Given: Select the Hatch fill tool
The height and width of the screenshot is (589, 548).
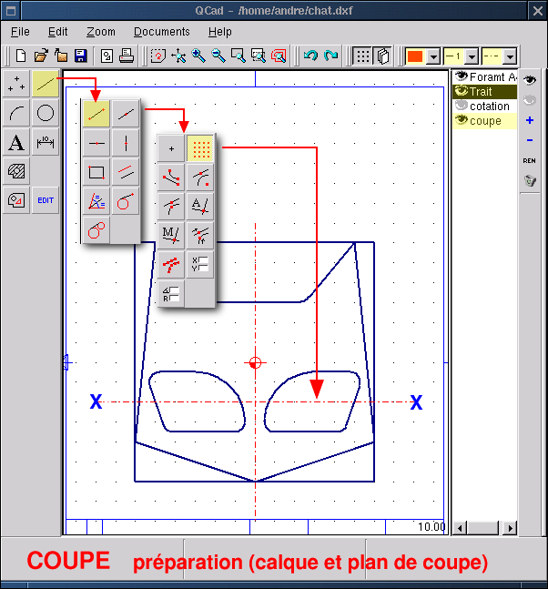Looking at the screenshot, I should (x=16, y=171).
